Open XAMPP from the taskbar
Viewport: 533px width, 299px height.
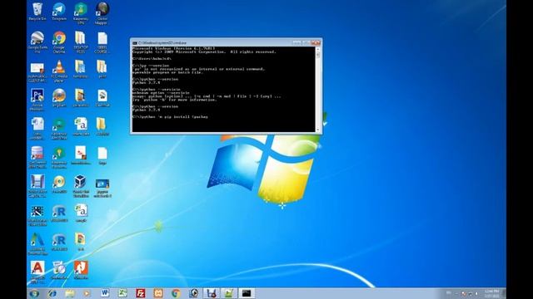point(158,293)
